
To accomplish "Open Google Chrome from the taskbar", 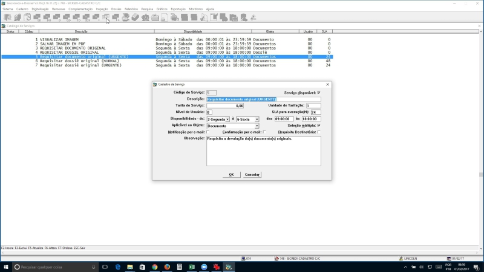I will 155,267.
